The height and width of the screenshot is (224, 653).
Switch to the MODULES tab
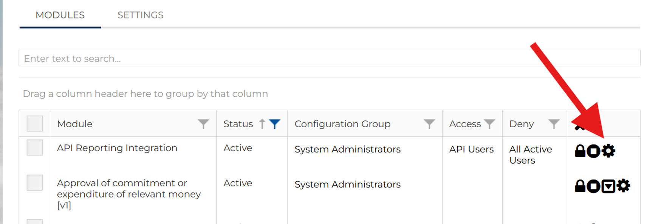60,15
